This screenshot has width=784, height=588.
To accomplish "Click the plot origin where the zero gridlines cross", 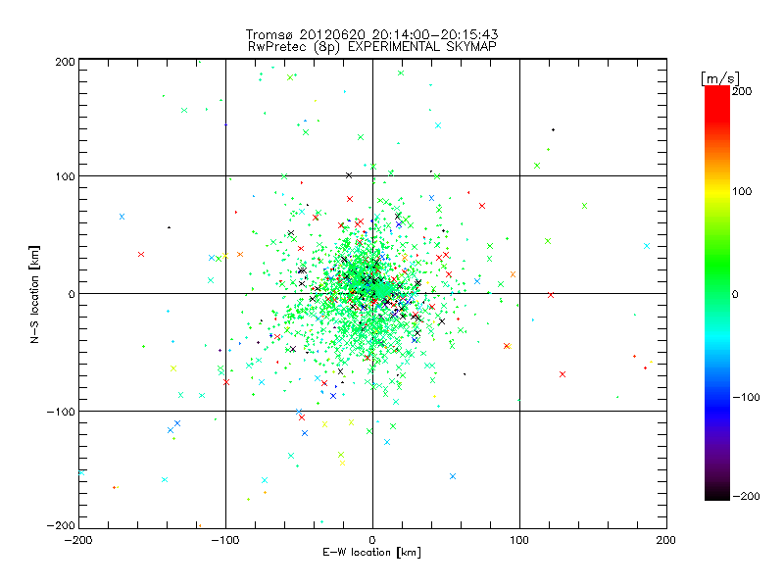I will tap(372, 293).
